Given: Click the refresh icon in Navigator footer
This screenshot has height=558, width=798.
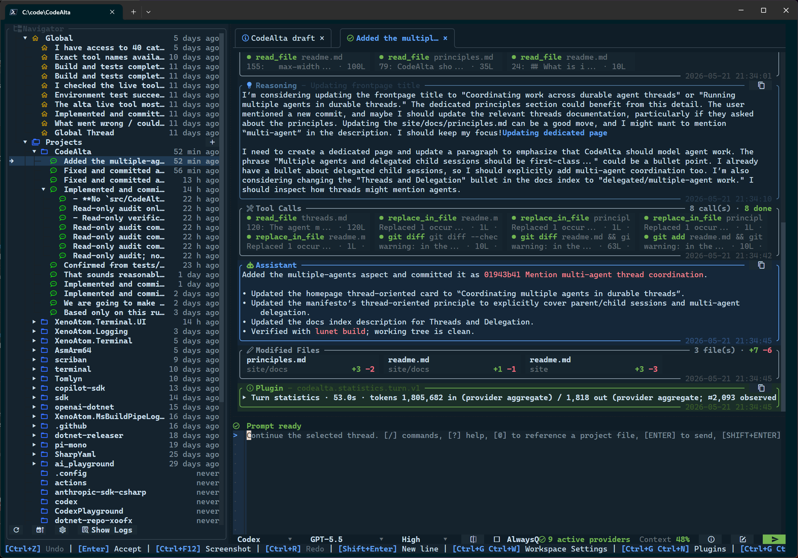Looking at the screenshot, I should point(16,530).
